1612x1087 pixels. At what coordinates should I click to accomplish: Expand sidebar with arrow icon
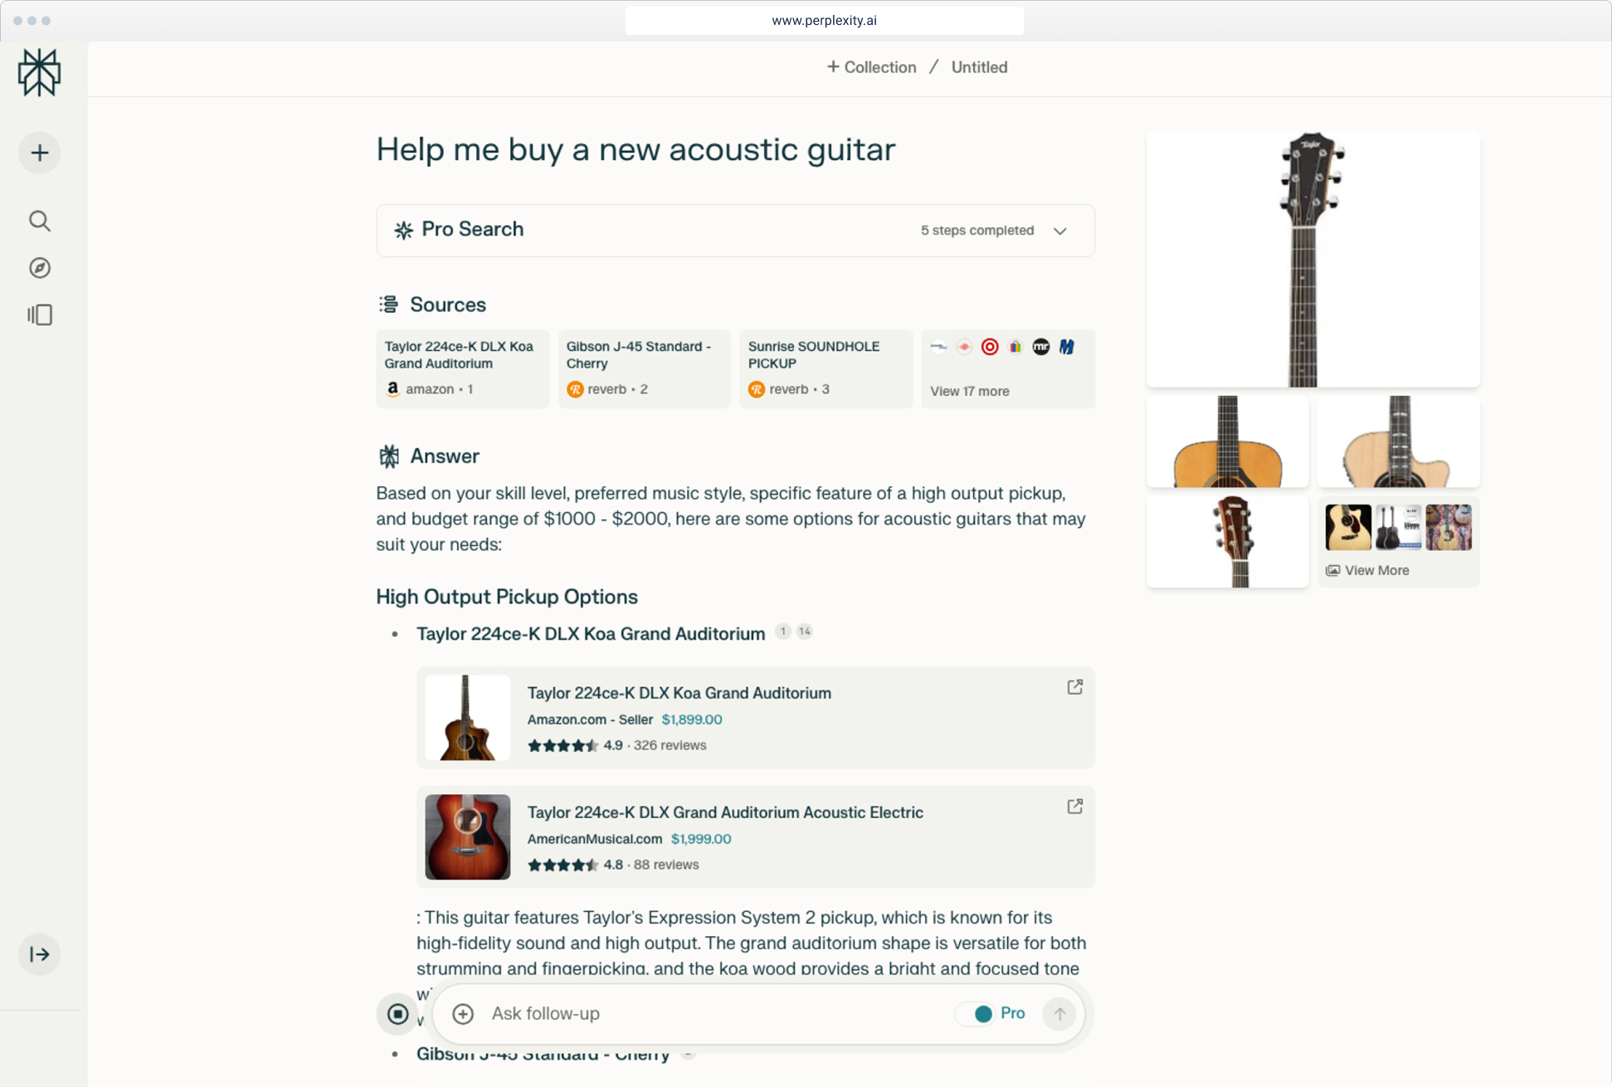tap(39, 954)
